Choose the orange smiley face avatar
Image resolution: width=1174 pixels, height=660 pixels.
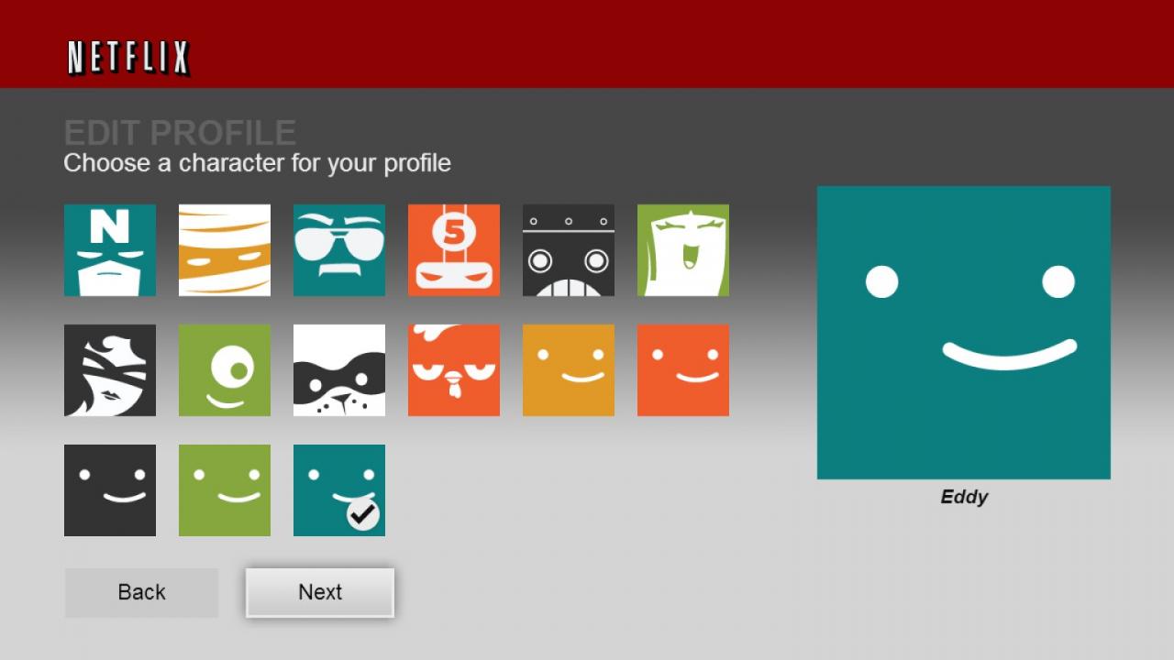point(682,370)
